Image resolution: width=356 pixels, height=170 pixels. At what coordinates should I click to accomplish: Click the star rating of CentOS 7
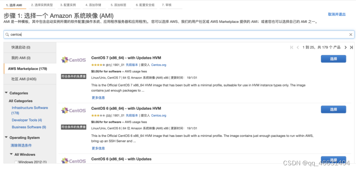98,65
